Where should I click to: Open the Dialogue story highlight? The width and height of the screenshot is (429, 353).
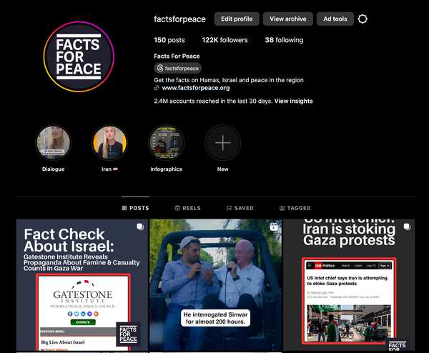coord(54,143)
